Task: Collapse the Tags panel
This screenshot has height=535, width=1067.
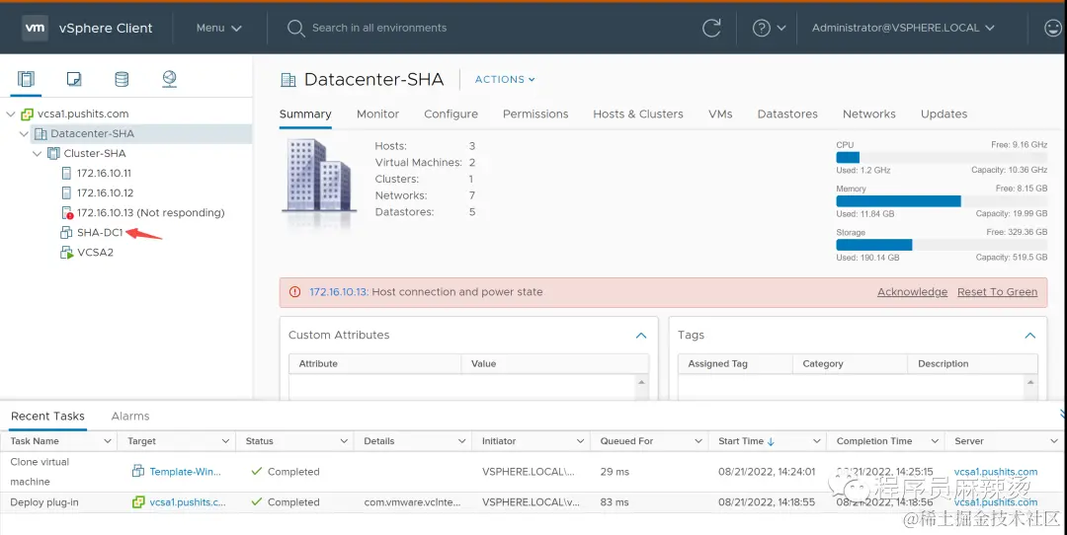Action: (1030, 336)
